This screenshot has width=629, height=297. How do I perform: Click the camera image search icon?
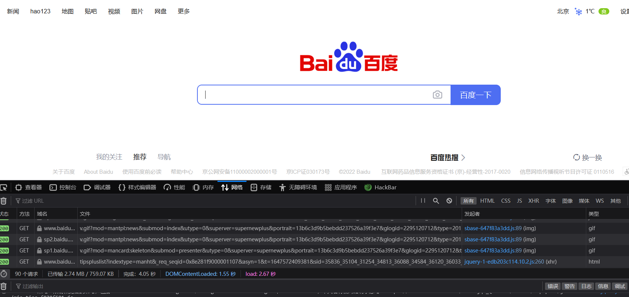(438, 95)
